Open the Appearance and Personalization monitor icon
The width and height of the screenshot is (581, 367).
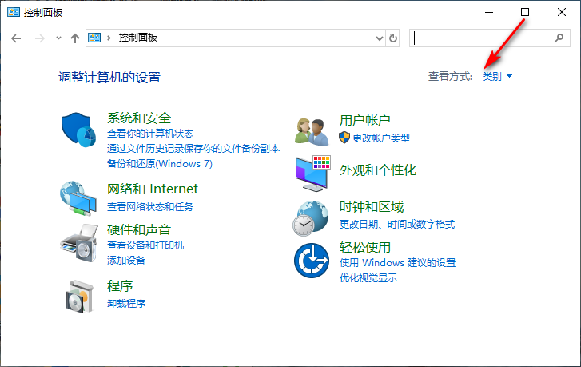click(x=312, y=171)
